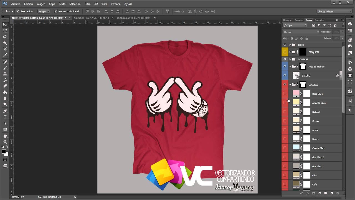Select the Healing Brush tool
The image size is (355, 200).
point(5,62)
